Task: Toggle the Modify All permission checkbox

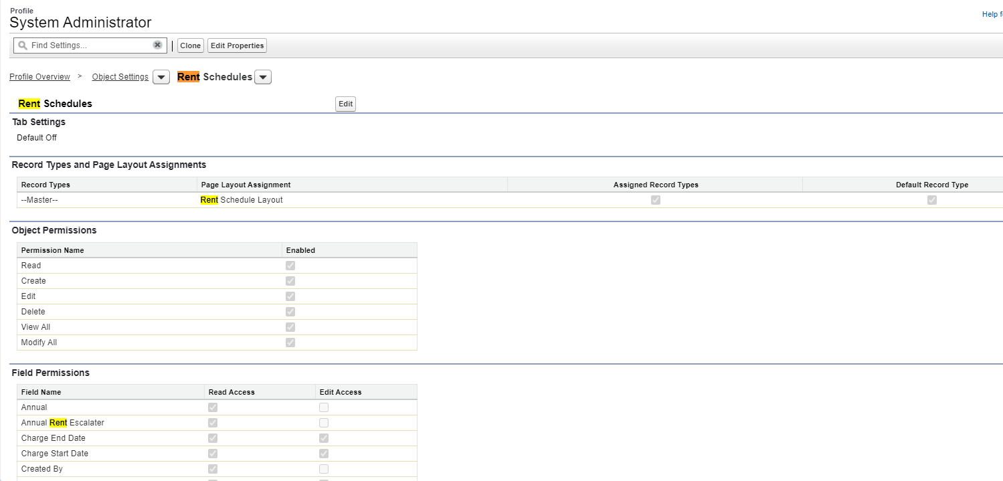Action: click(x=290, y=343)
